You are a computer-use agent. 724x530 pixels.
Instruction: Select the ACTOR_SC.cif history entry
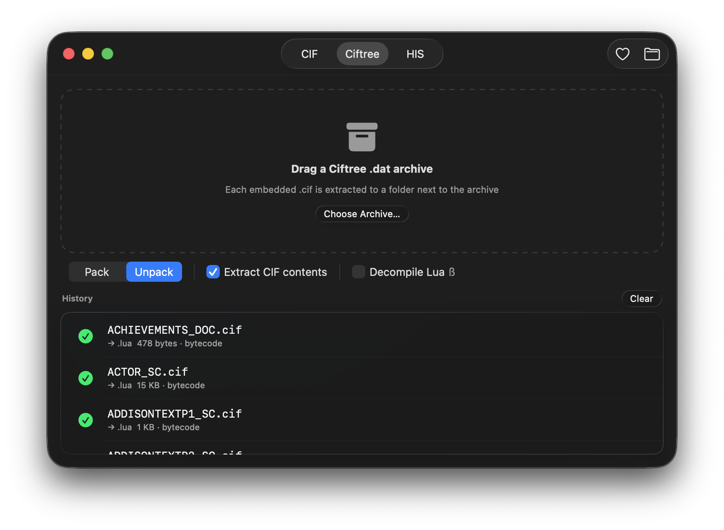[x=362, y=378]
